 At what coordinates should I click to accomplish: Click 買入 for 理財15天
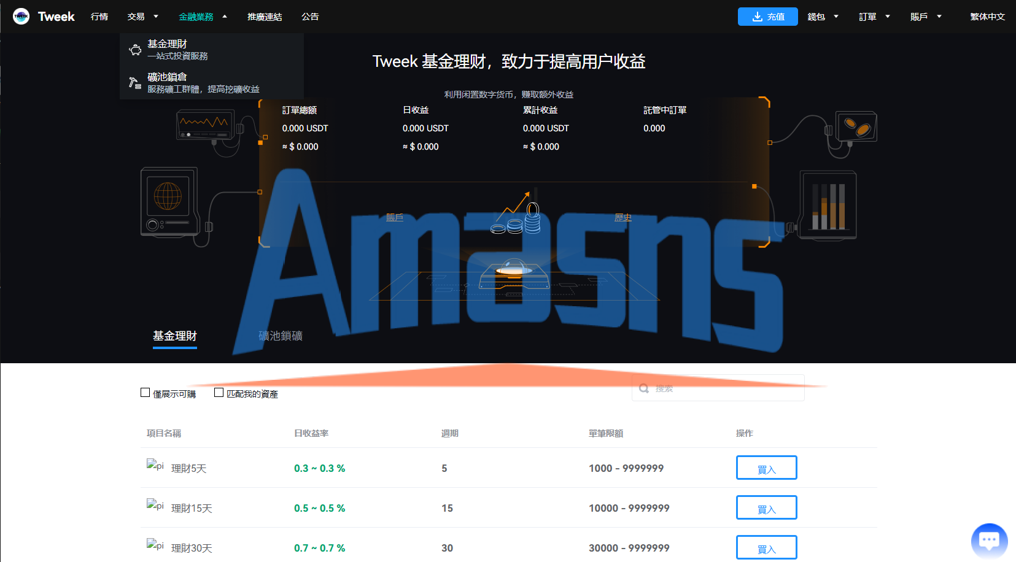point(767,507)
